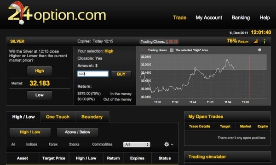The width and height of the screenshot is (276, 165).
Task: Expand the All assets dropdown
Action: [x=137, y=144]
